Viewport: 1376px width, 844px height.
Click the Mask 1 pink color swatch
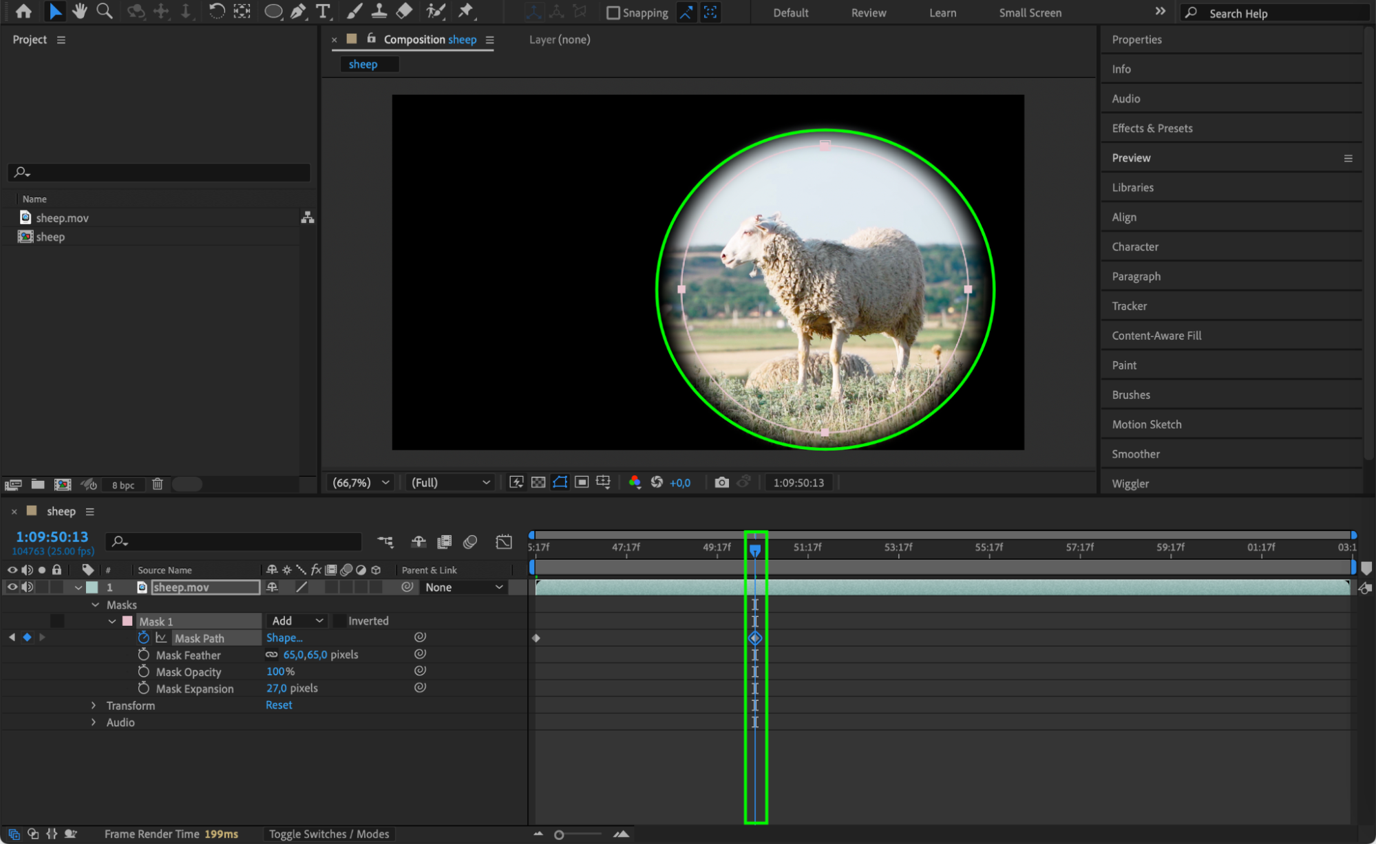(x=127, y=620)
